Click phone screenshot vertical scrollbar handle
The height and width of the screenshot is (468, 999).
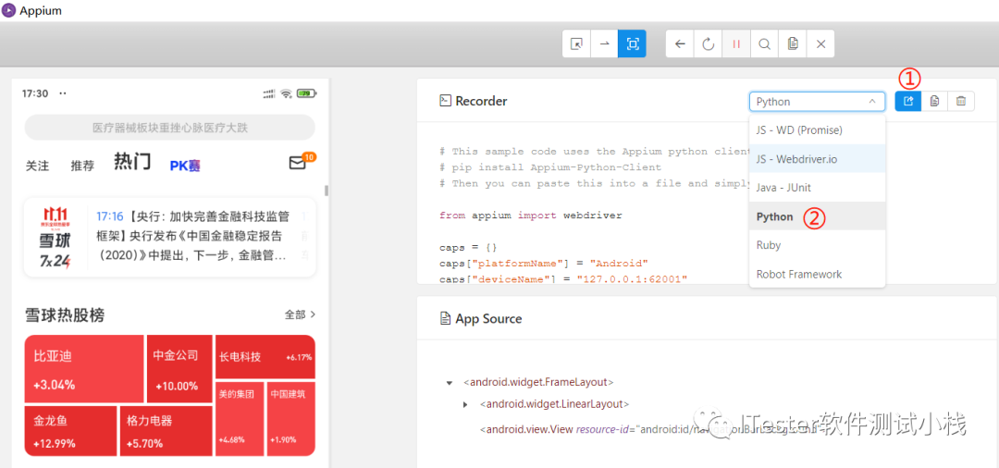tap(327, 191)
